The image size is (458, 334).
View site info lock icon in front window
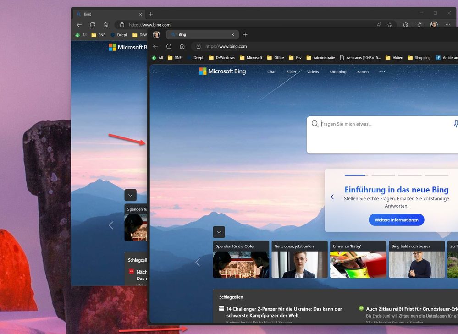click(x=199, y=46)
